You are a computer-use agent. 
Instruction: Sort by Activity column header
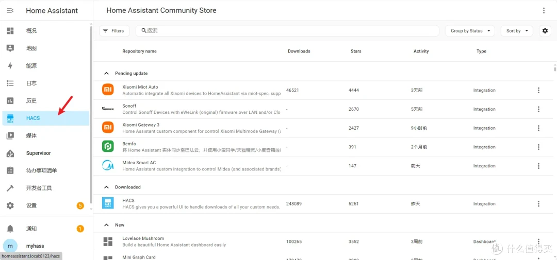(x=421, y=51)
